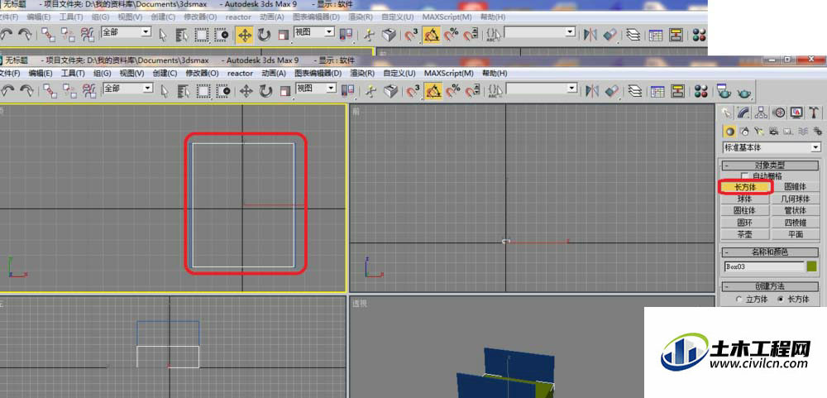Click Redo arrow in front window toolbar
The height and width of the screenshot is (398, 827).
tap(26, 91)
